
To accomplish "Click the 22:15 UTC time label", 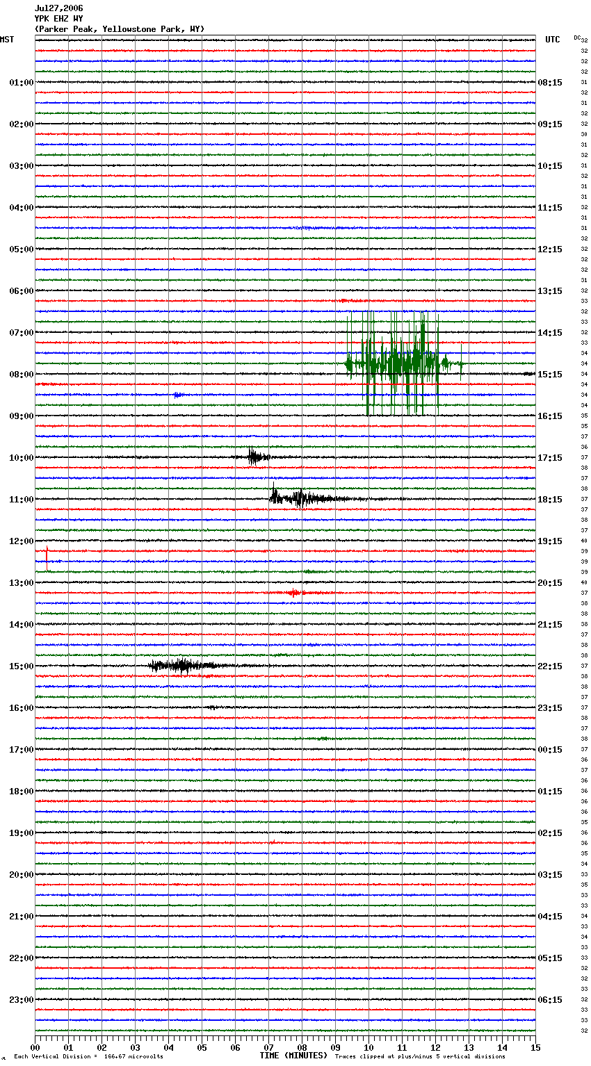I will (x=550, y=666).
